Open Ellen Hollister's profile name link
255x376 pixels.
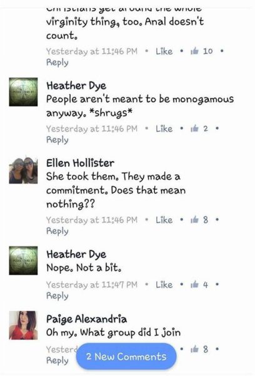click(80, 163)
